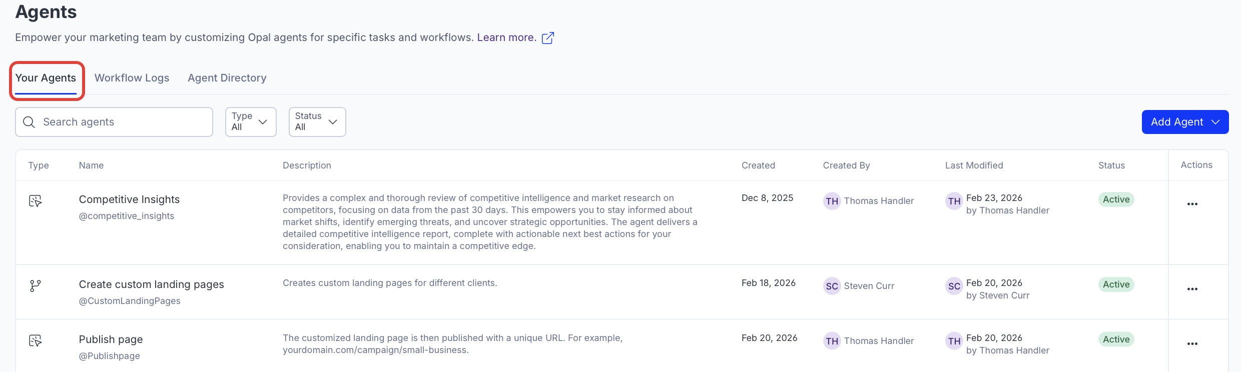The width and height of the screenshot is (1241, 372).
Task: Open the Add Agent dropdown button
Action: point(1184,122)
